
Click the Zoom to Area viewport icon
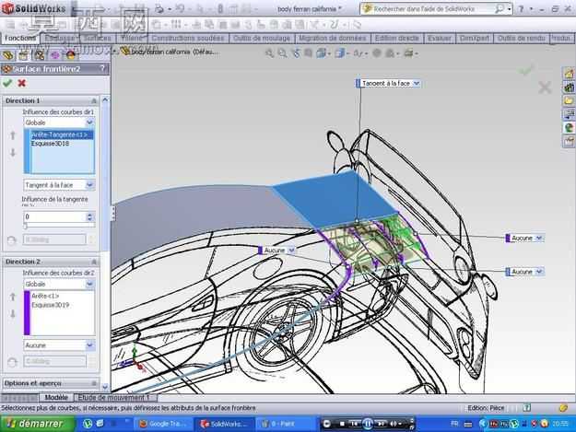[282, 53]
